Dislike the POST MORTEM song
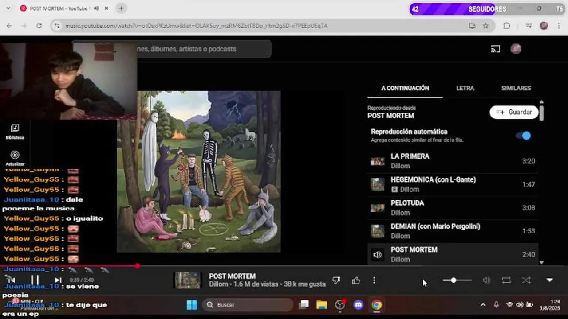This screenshot has height=319, width=568. click(336, 280)
